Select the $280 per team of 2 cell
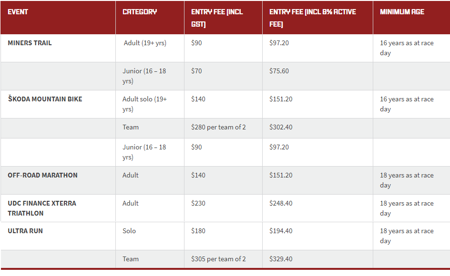Image resolution: width=450 pixels, height=276 pixels. (x=218, y=127)
